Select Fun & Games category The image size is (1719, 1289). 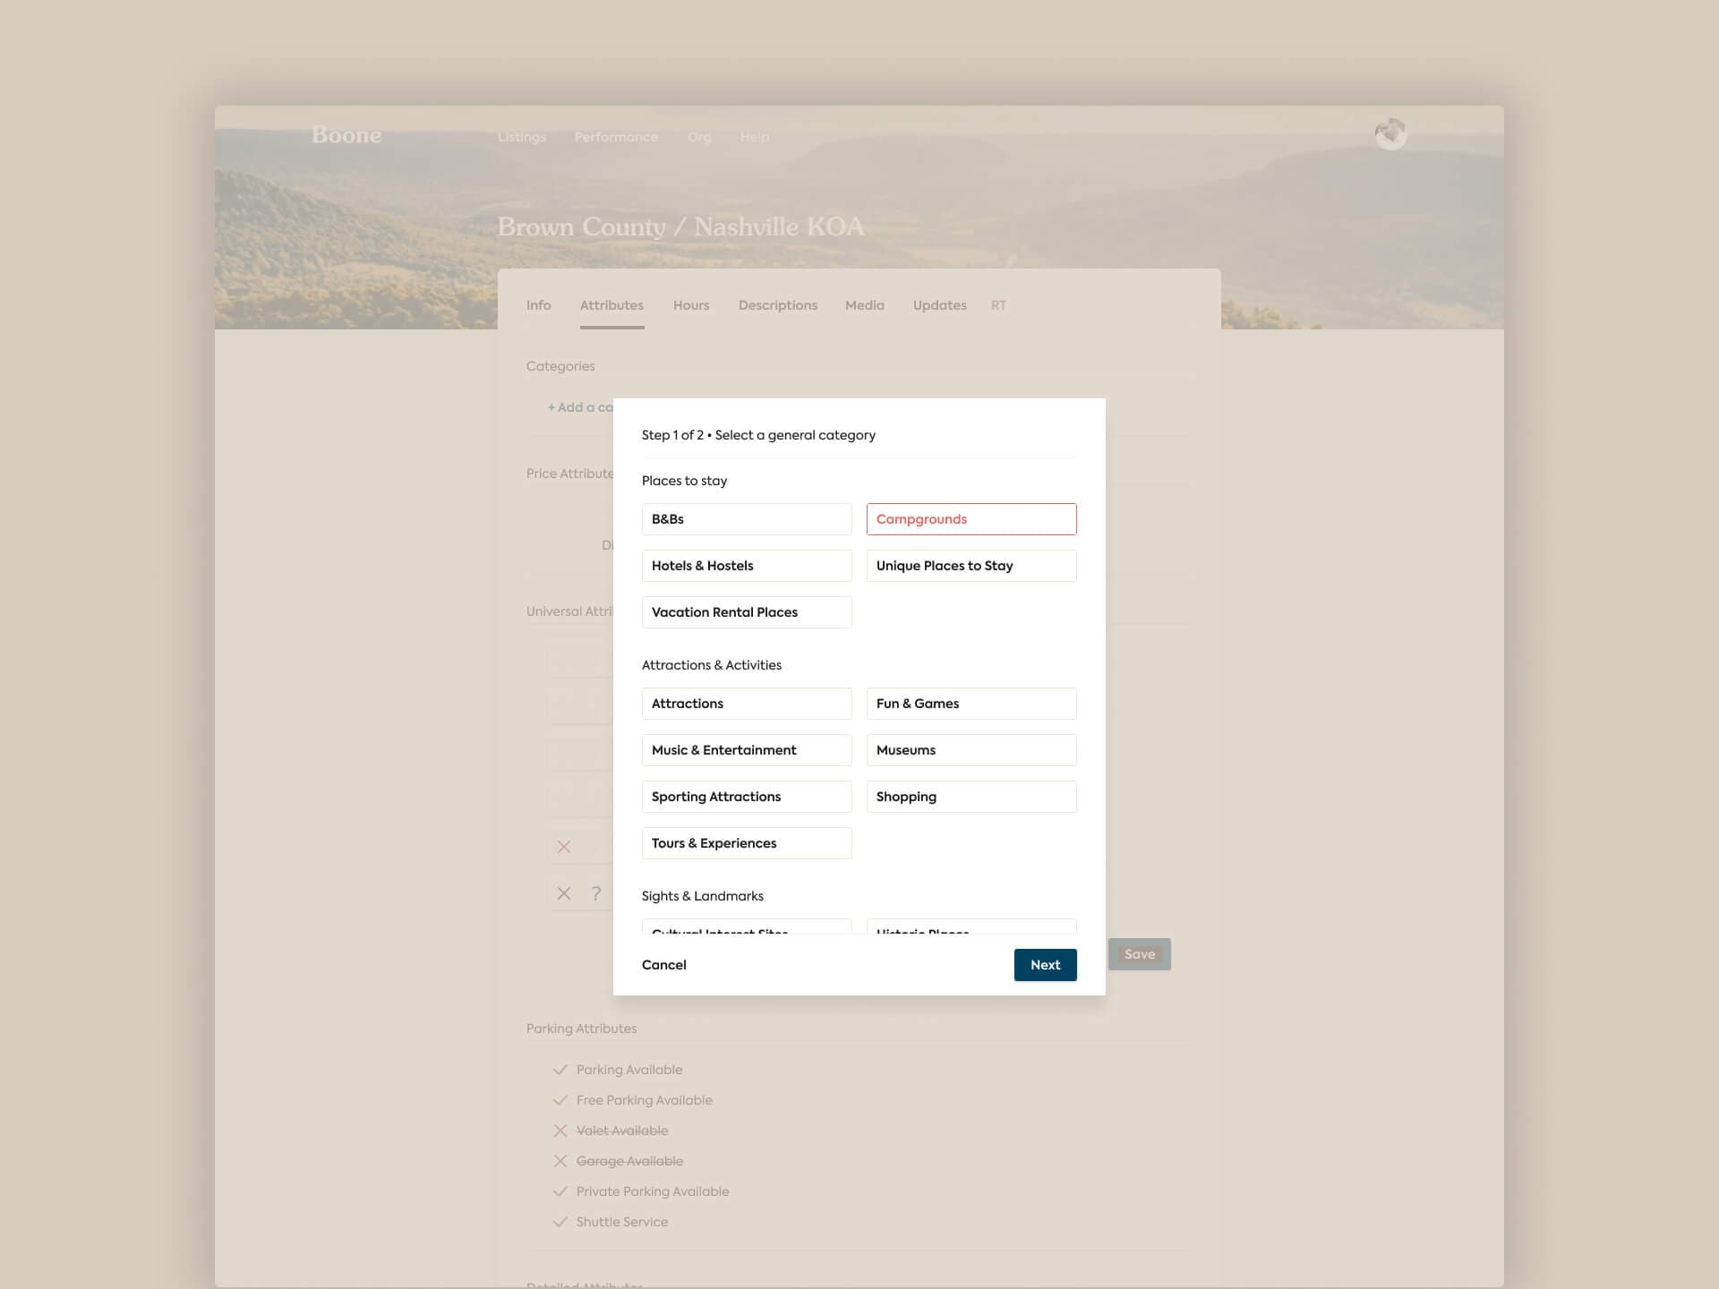971,704
